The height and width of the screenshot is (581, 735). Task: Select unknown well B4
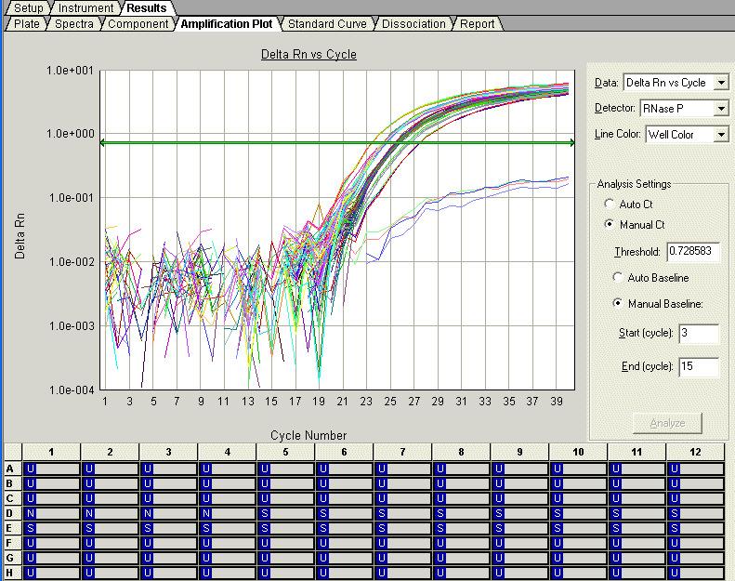pyautogui.click(x=228, y=483)
